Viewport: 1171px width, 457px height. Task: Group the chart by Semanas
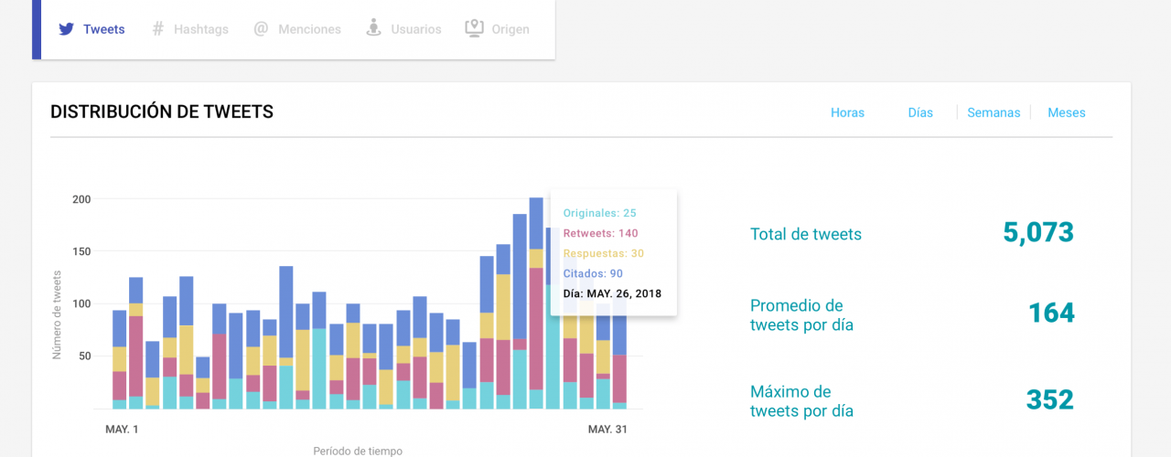click(x=994, y=112)
